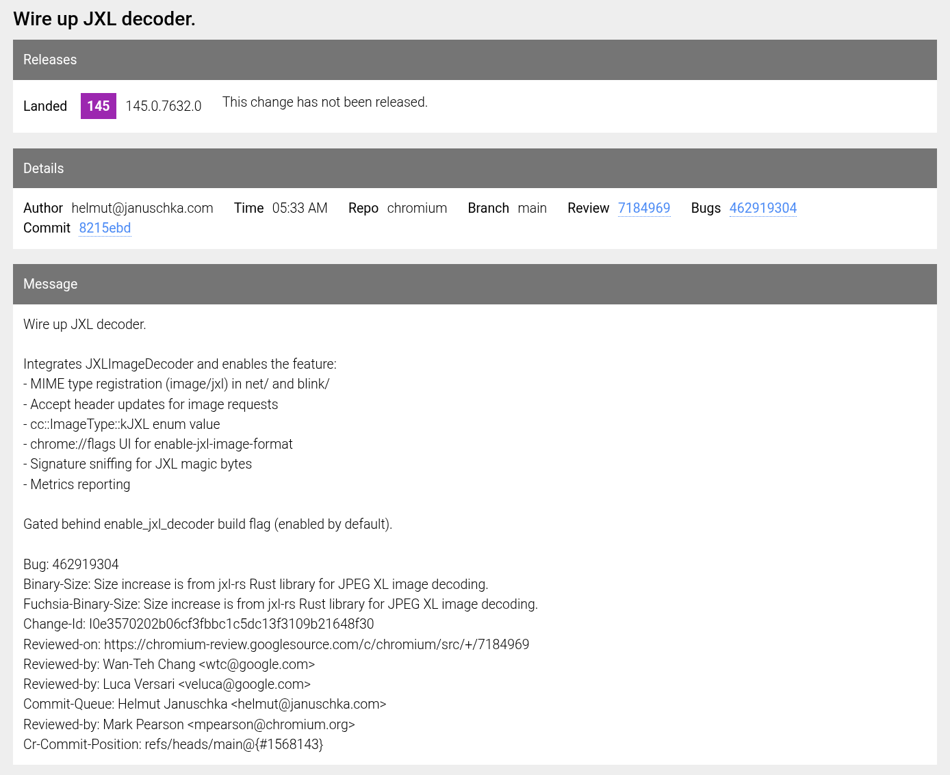Click the "Branch" label

click(x=489, y=208)
